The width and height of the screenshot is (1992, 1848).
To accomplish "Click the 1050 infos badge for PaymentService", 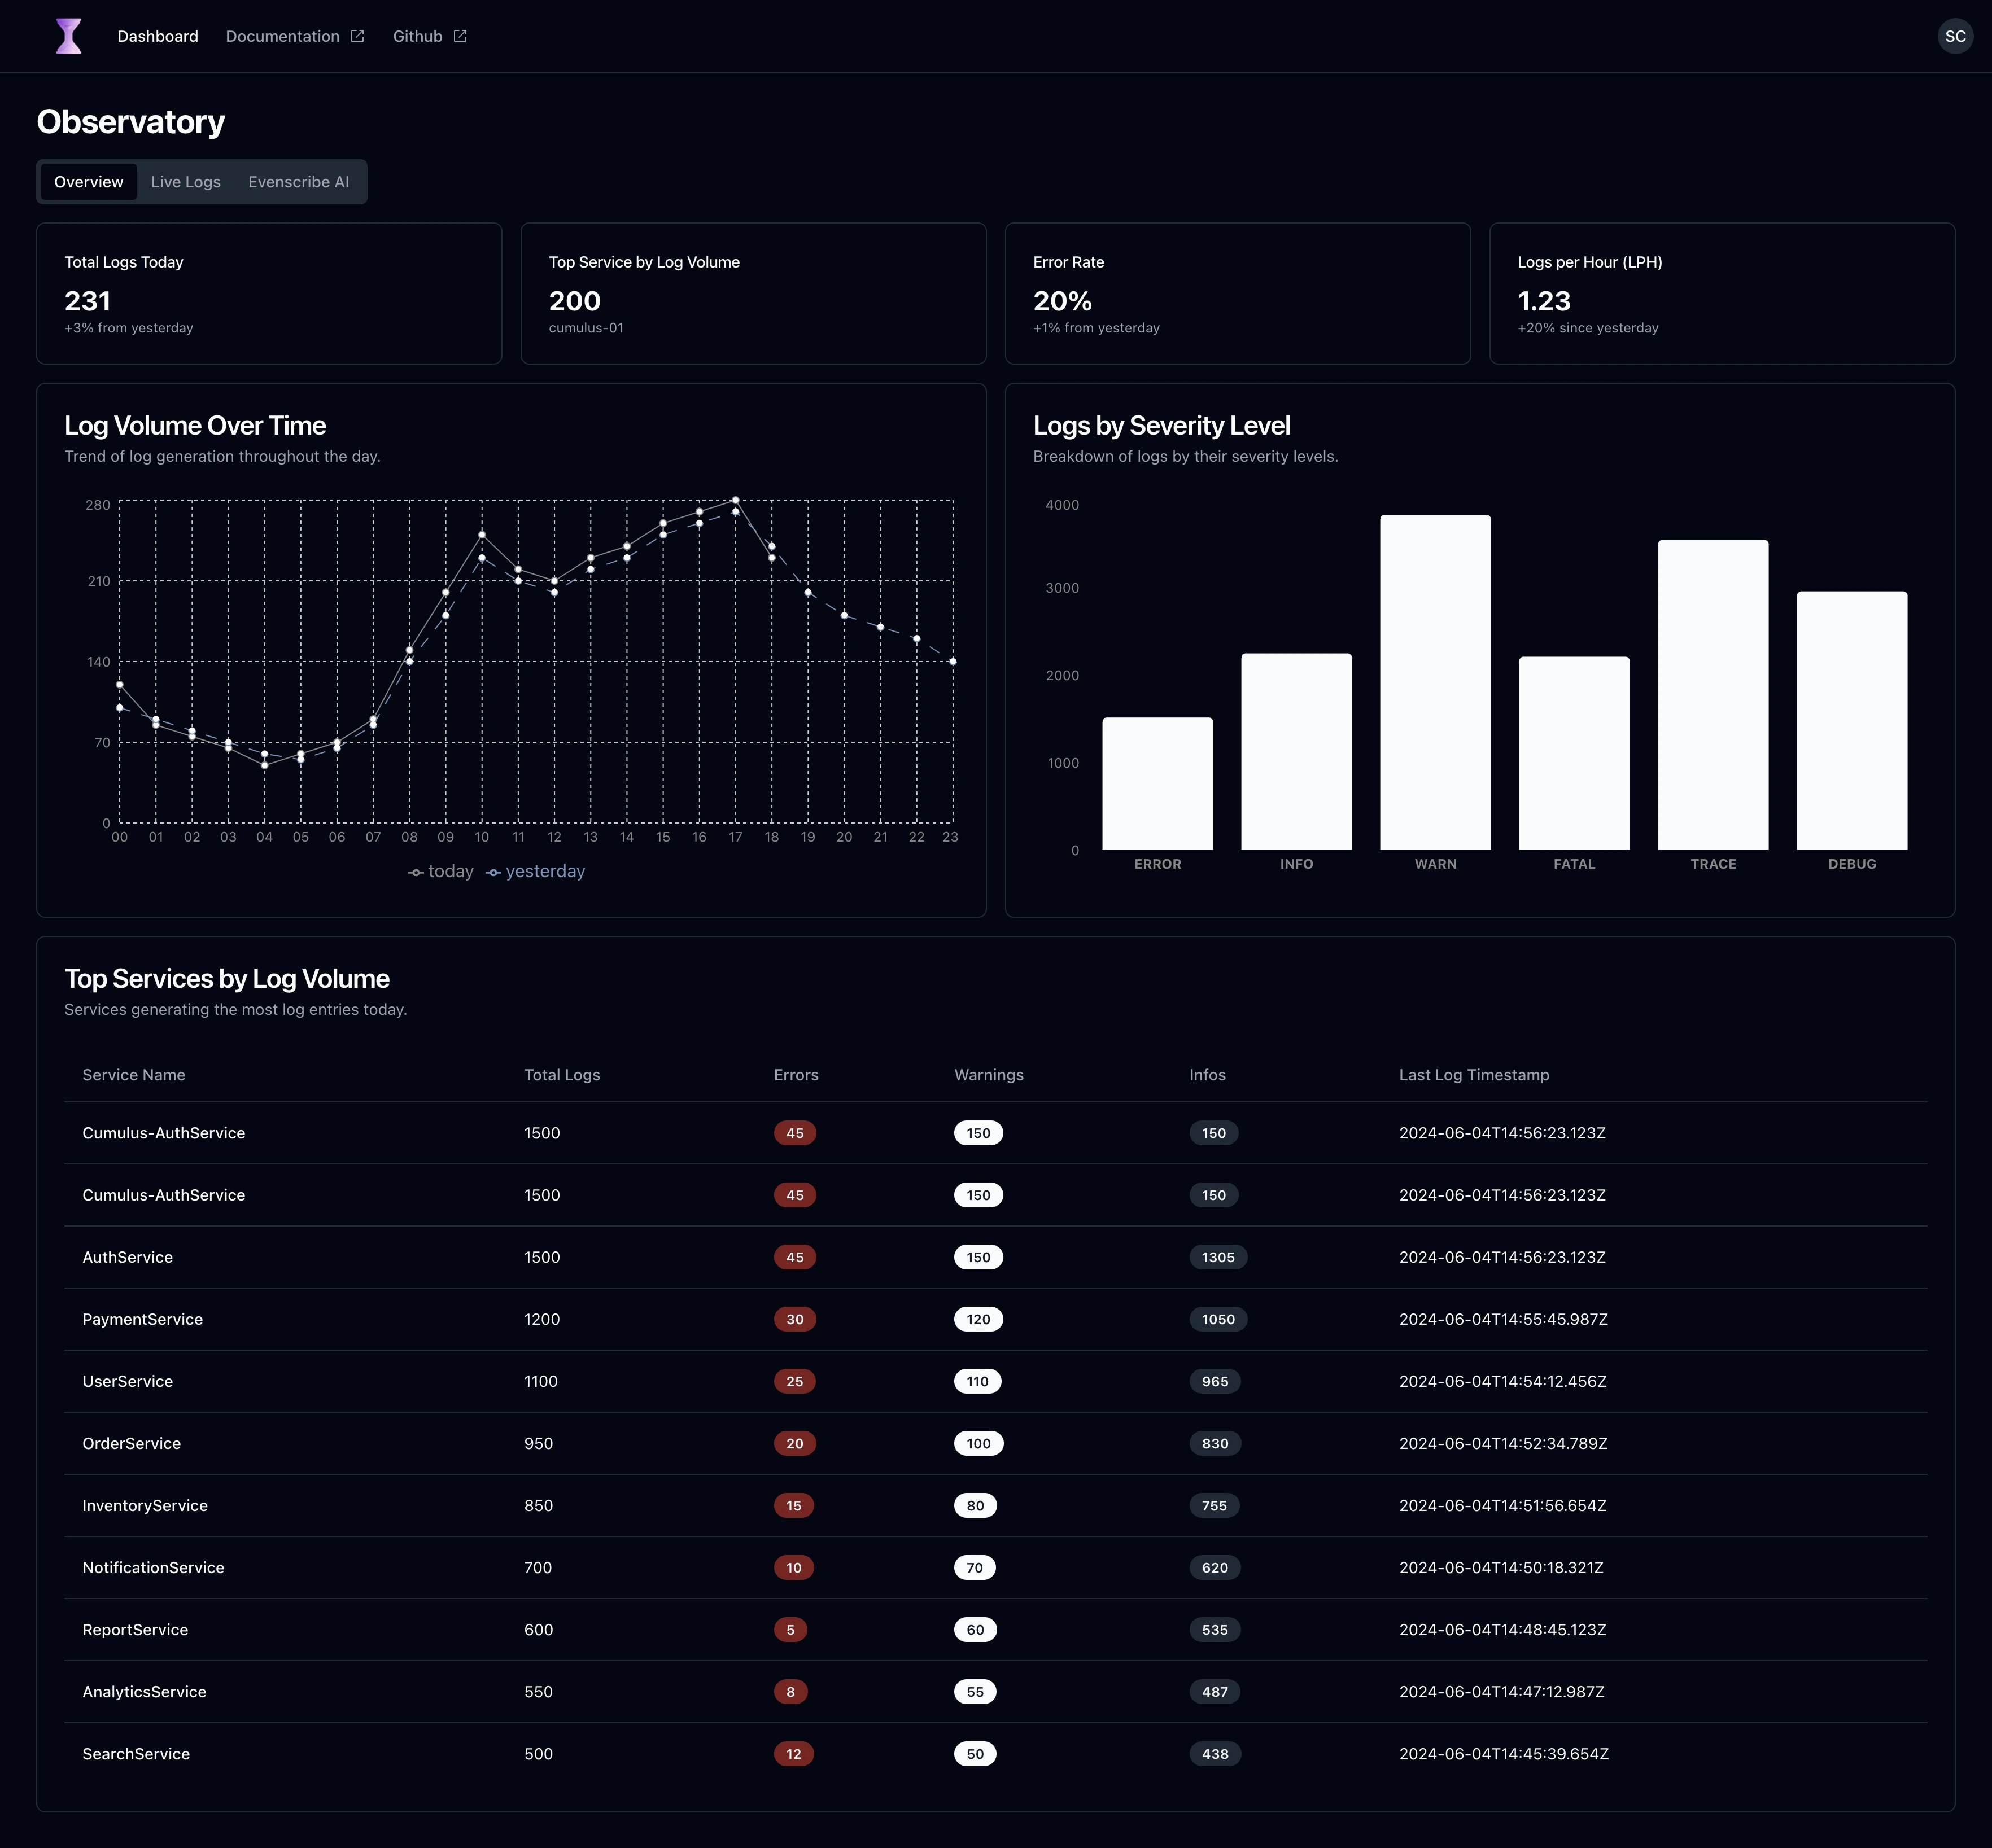I will 1217,1319.
